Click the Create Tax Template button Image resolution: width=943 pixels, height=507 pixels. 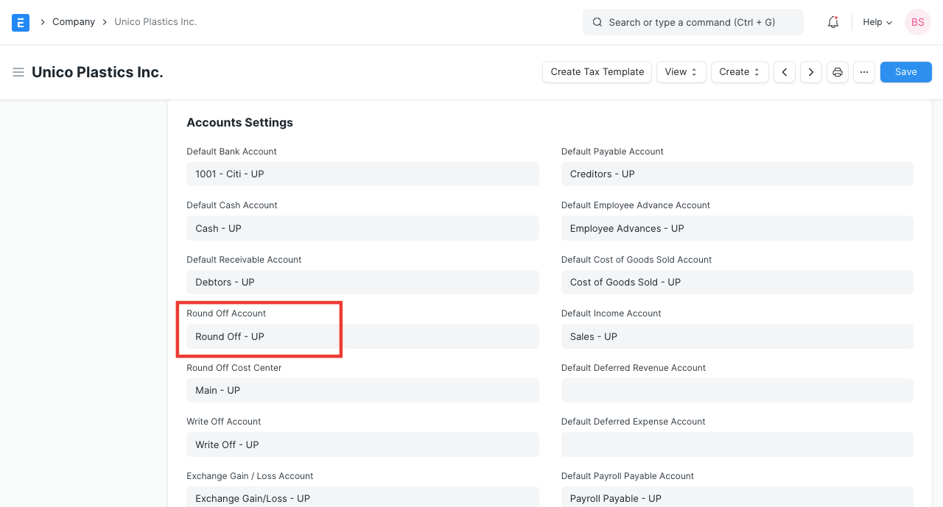[597, 72]
